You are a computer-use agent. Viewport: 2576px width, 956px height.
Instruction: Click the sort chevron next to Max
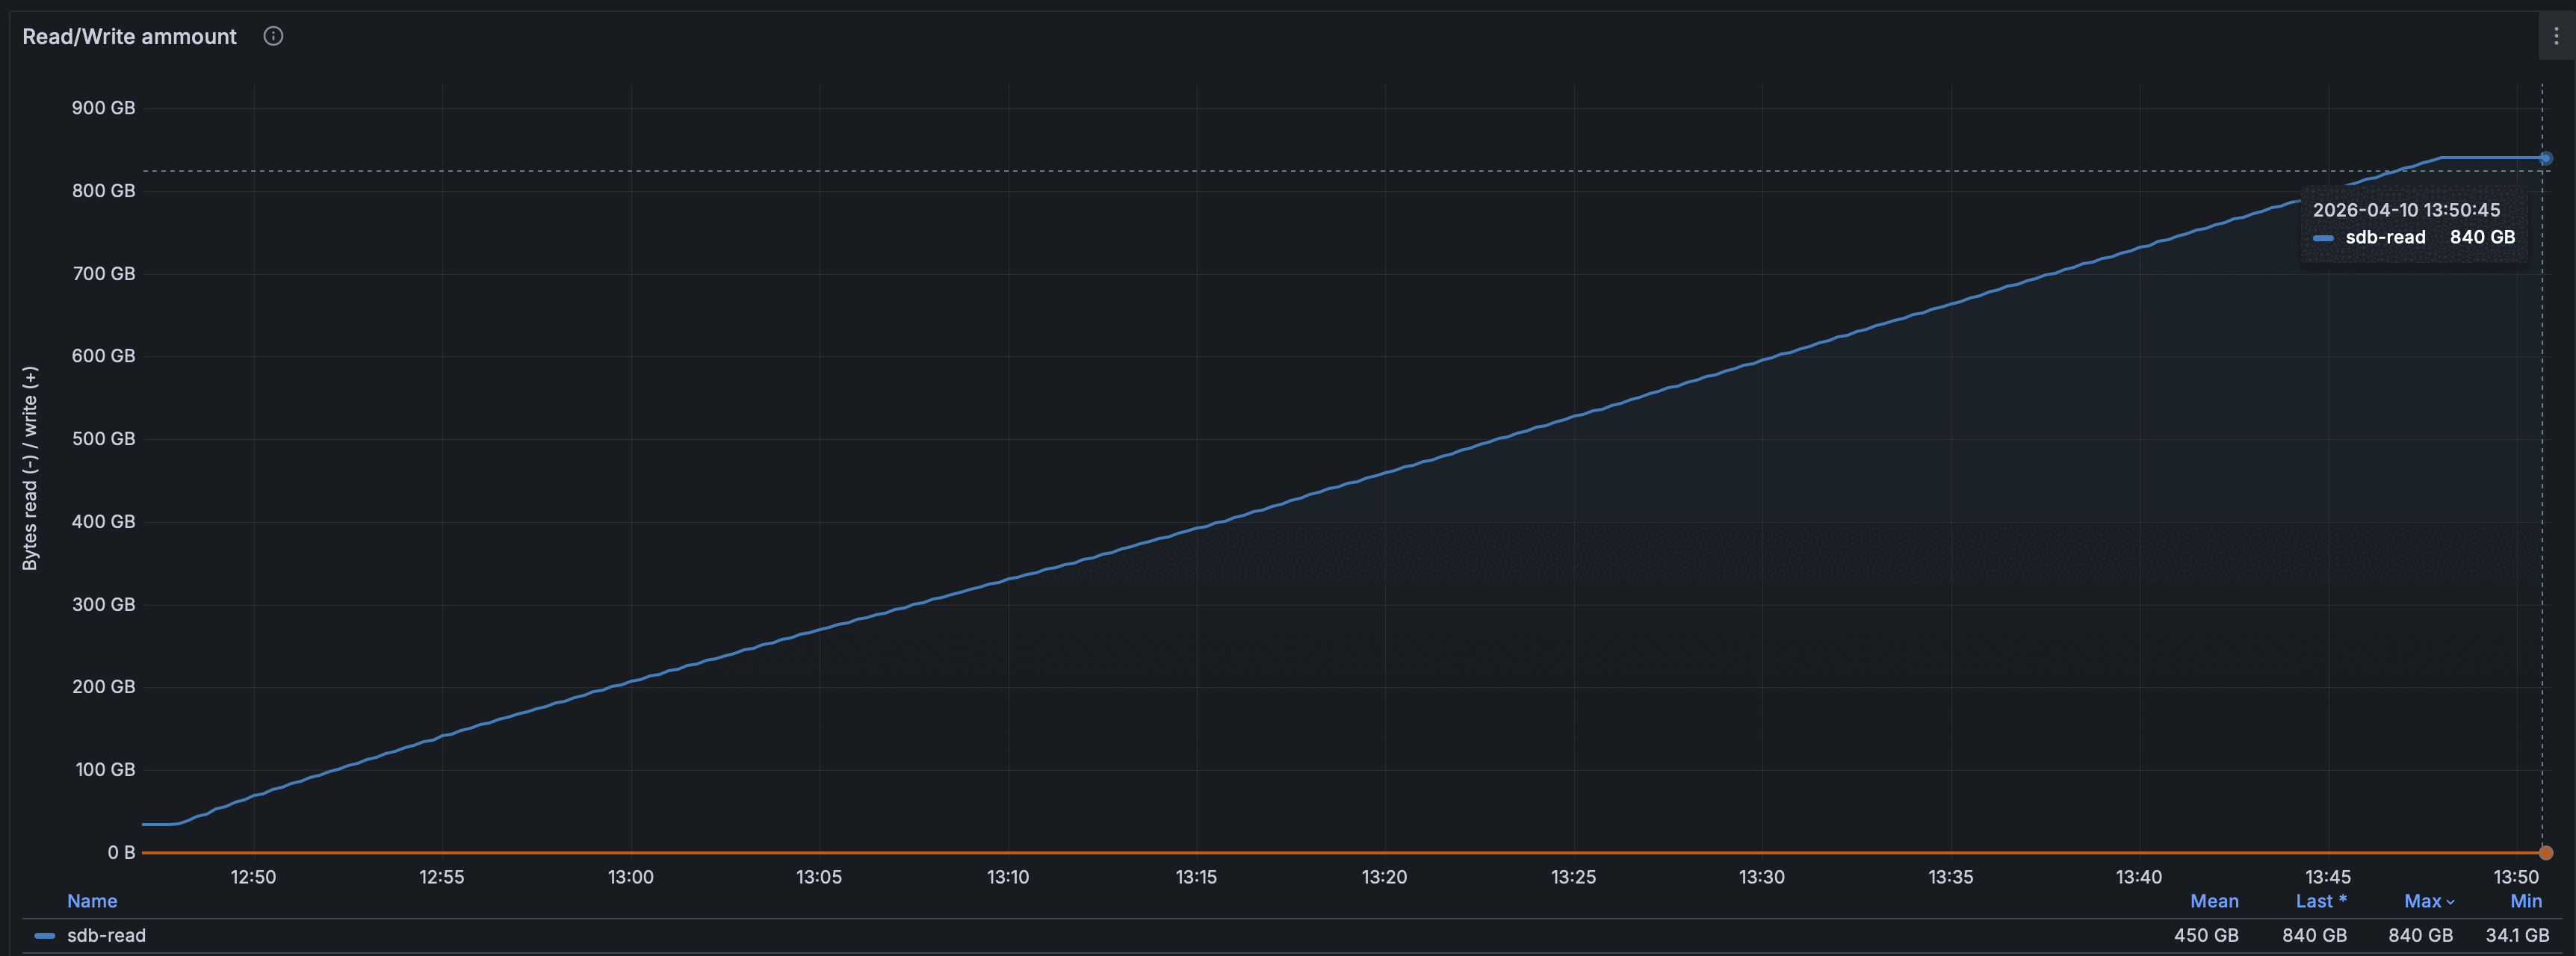click(2450, 902)
